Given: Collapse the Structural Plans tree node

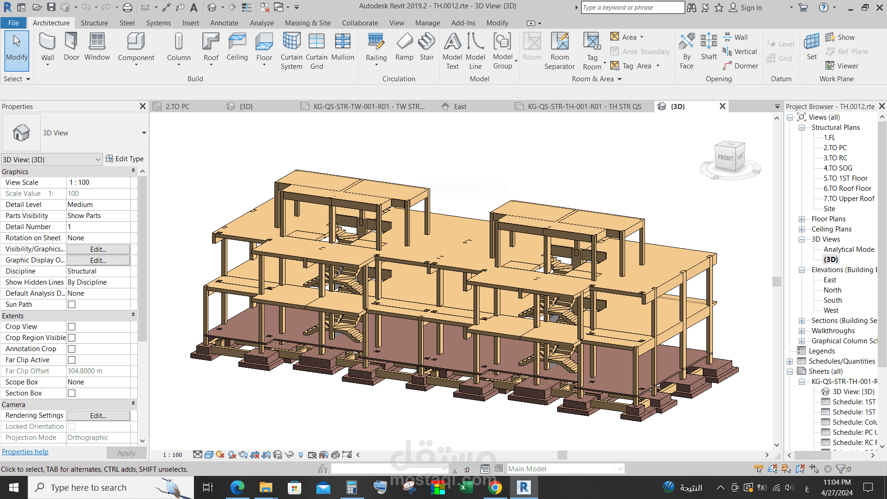Looking at the screenshot, I should point(802,128).
